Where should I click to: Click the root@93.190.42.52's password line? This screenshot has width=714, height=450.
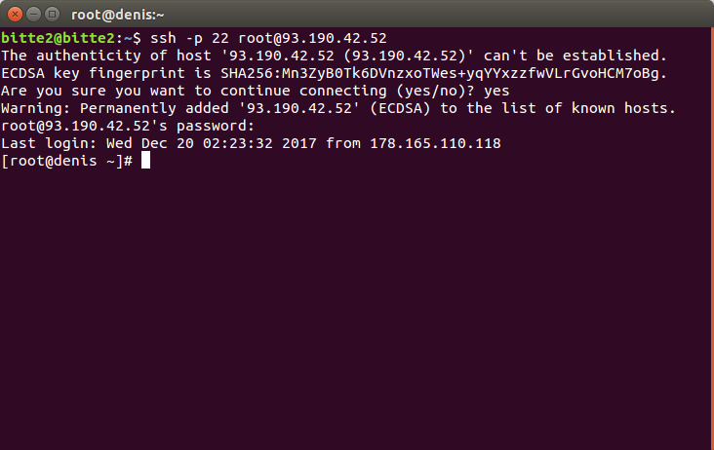(x=128, y=126)
